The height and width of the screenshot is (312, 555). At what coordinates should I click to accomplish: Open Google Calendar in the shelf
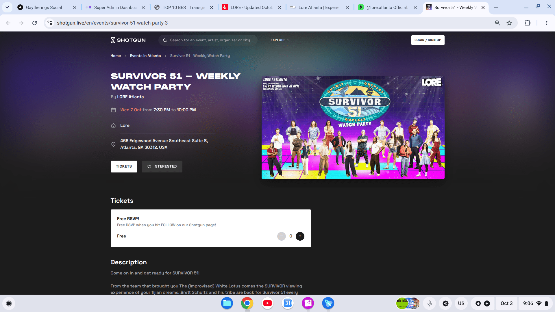click(288, 303)
